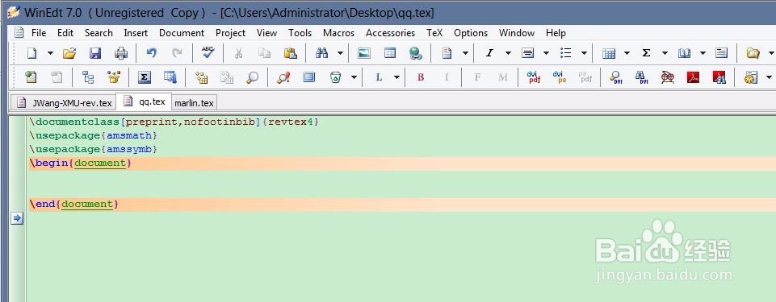Open the project tree icon
Viewport: 776px width, 302px height.
[88, 77]
